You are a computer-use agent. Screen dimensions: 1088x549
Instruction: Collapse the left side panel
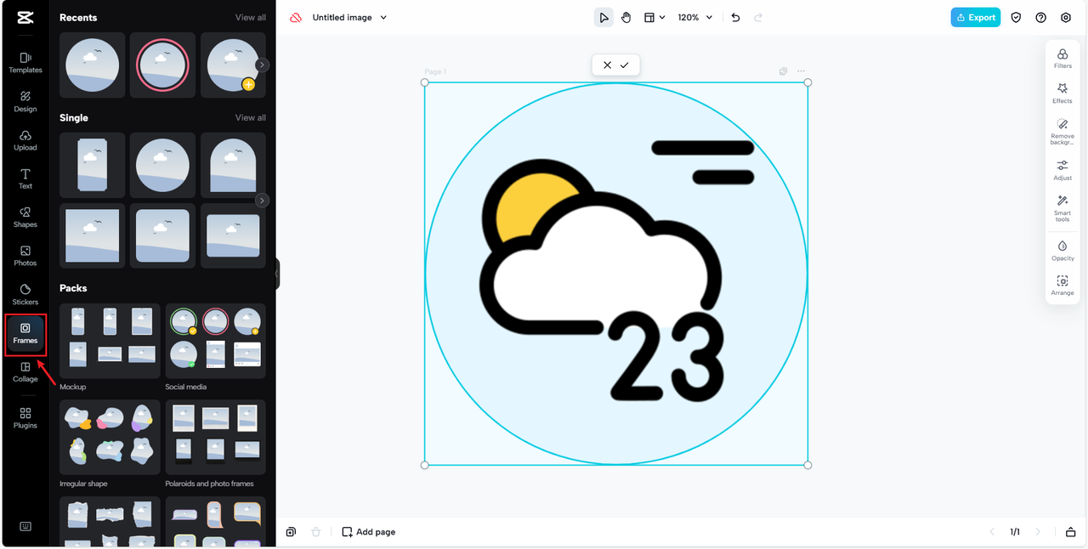(x=277, y=274)
